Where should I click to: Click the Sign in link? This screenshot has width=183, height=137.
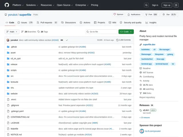click(155, 5)
